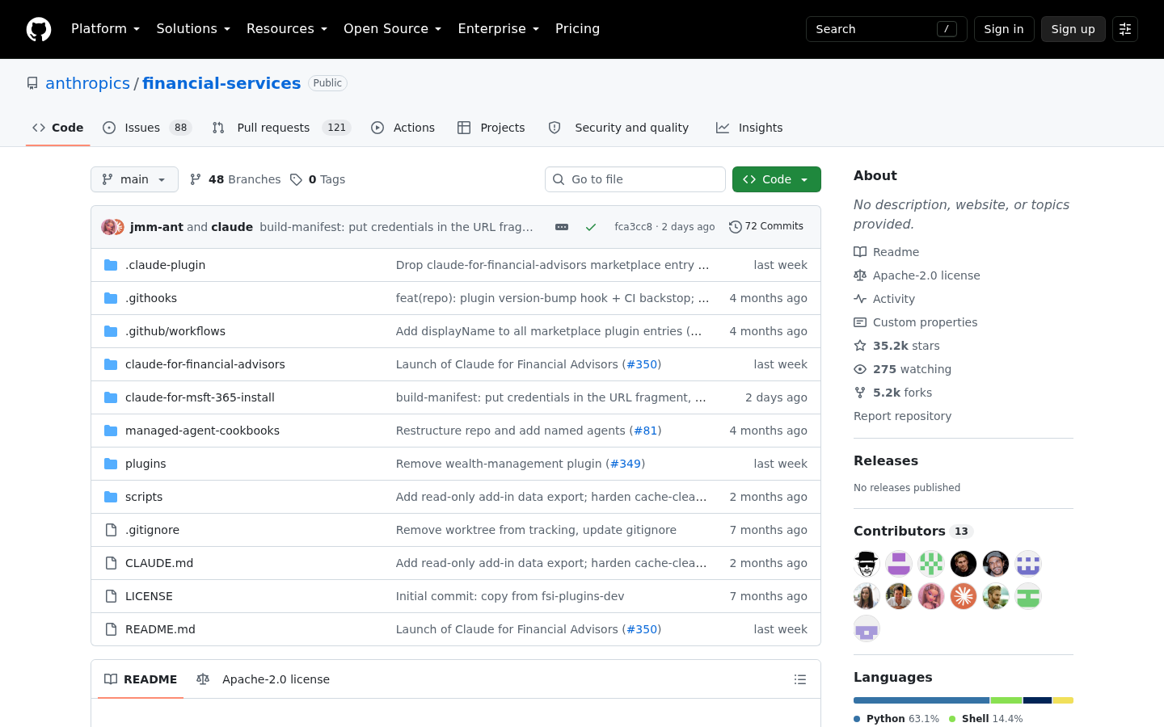Select the README tab below the files

tap(141, 679)
